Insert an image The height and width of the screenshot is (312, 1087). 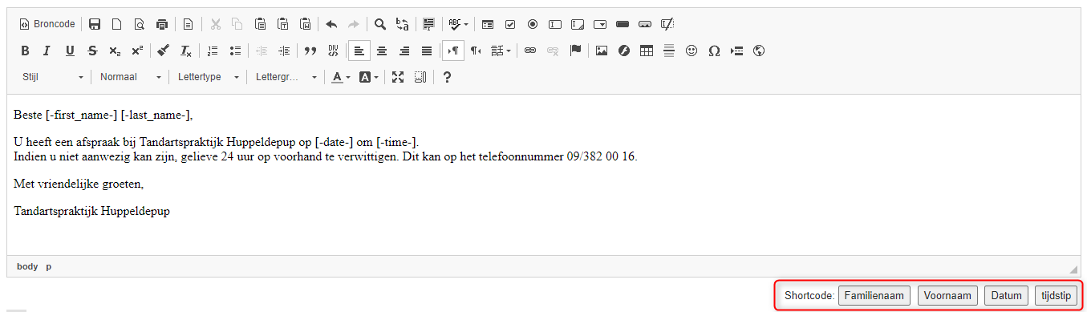tap(601, 51)
